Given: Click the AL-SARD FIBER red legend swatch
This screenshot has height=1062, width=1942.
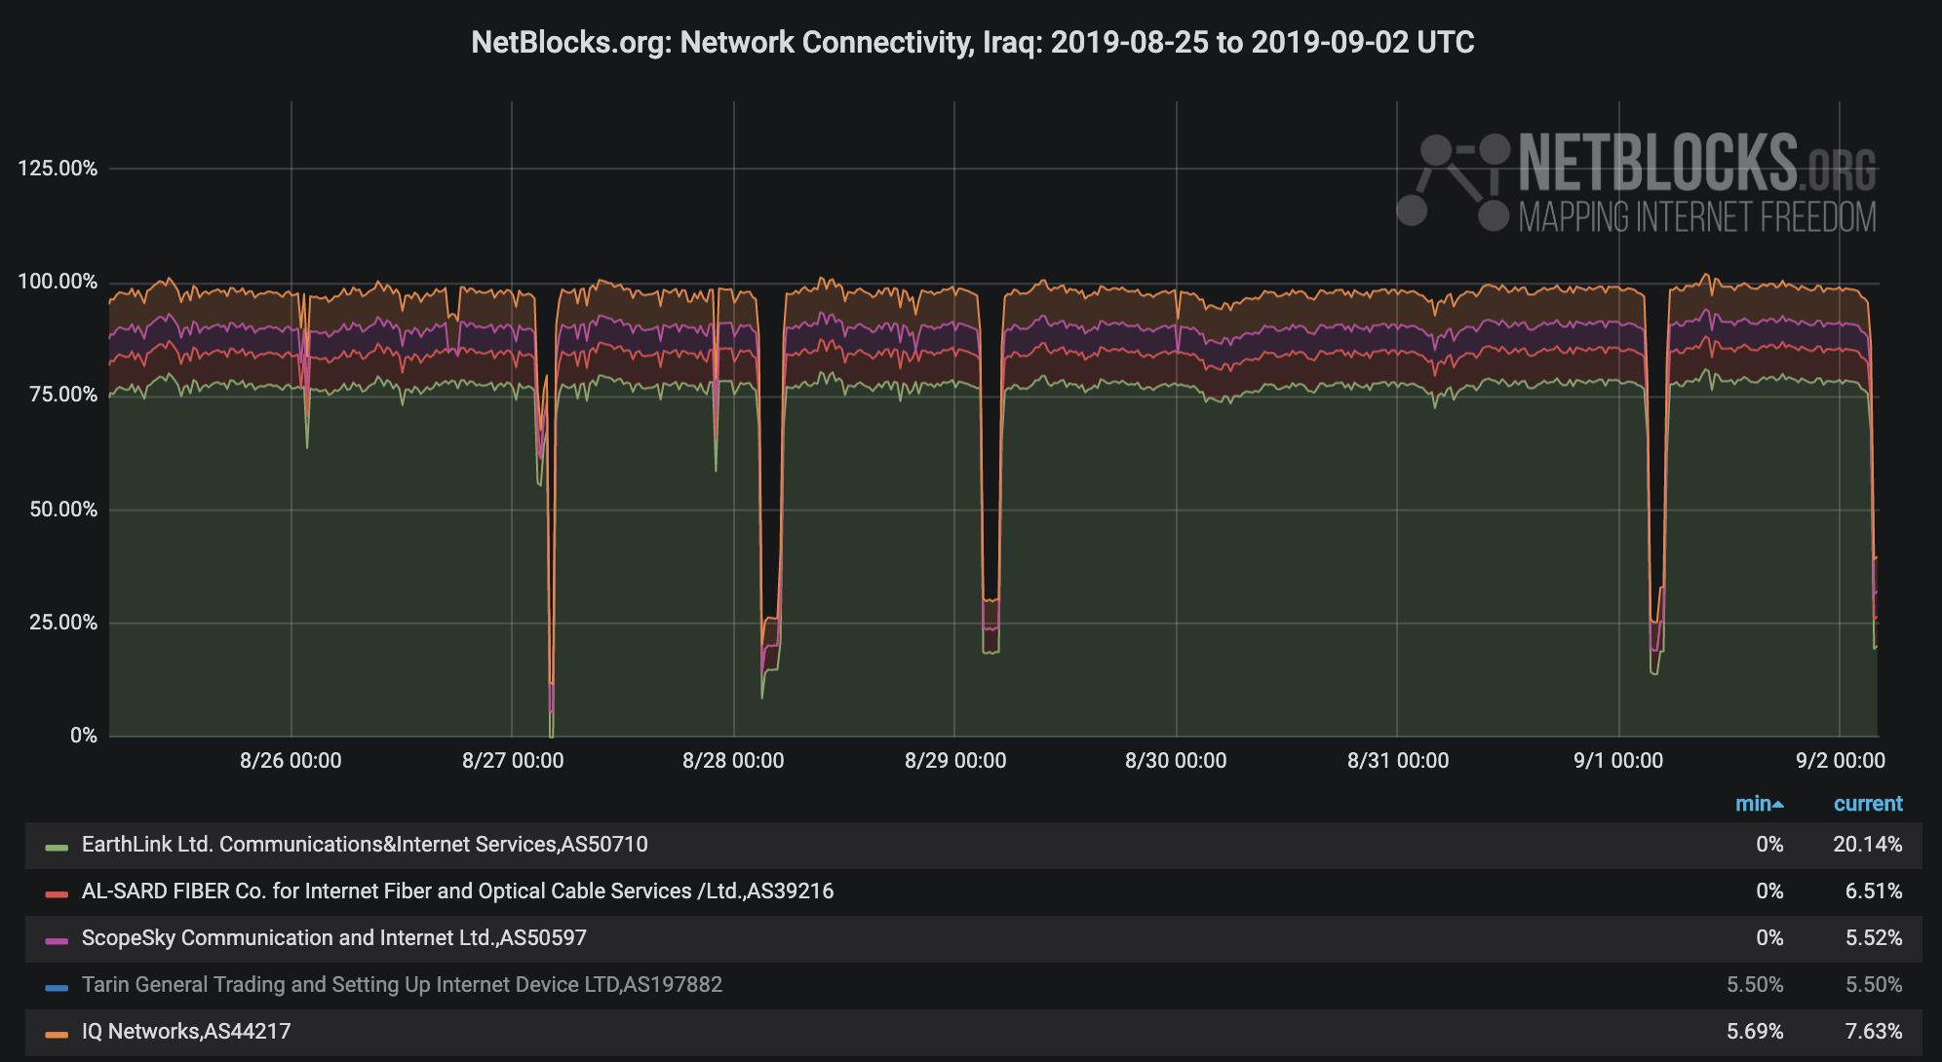Looking at the screenshot, I should (57, 893).
